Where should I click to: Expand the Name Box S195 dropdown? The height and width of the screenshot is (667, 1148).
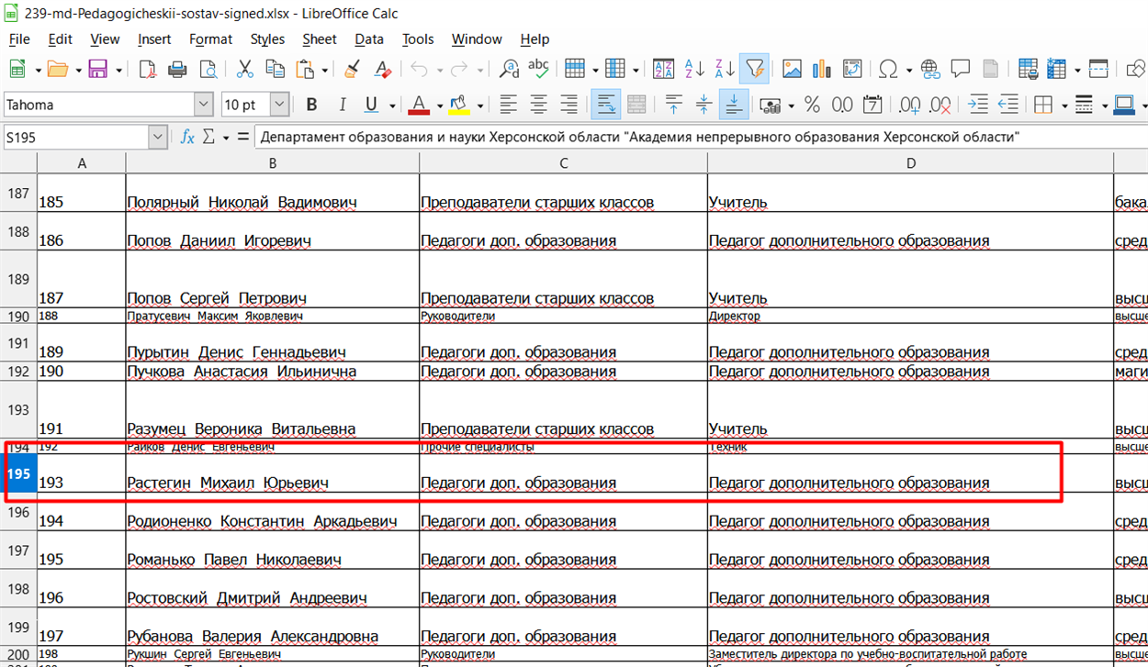(157, 138)
